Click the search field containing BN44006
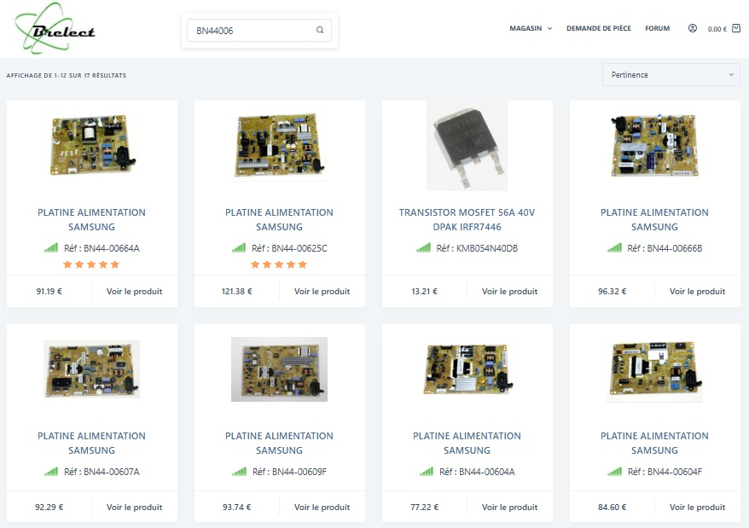The width and height of the screenshot is (749, 528). [259, 30]
